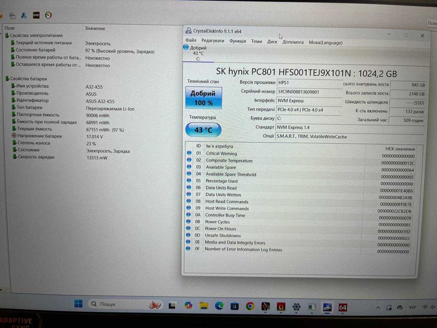Viewport: 437px width, 328px height.
Task: Open Google Chrome from the taskbar
Action: (x=250, y=306)
